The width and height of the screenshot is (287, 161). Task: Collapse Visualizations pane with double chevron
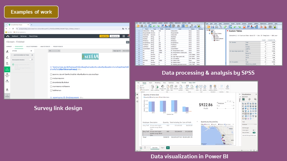coord(256,95)
